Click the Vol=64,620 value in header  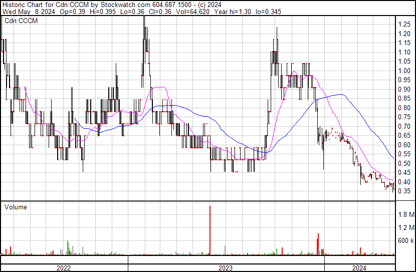click(192, 12)
